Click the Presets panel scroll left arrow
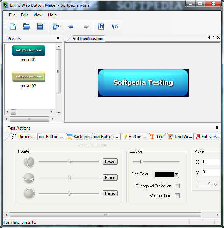This screenshot has height=228, width=224. pos(6,119)
